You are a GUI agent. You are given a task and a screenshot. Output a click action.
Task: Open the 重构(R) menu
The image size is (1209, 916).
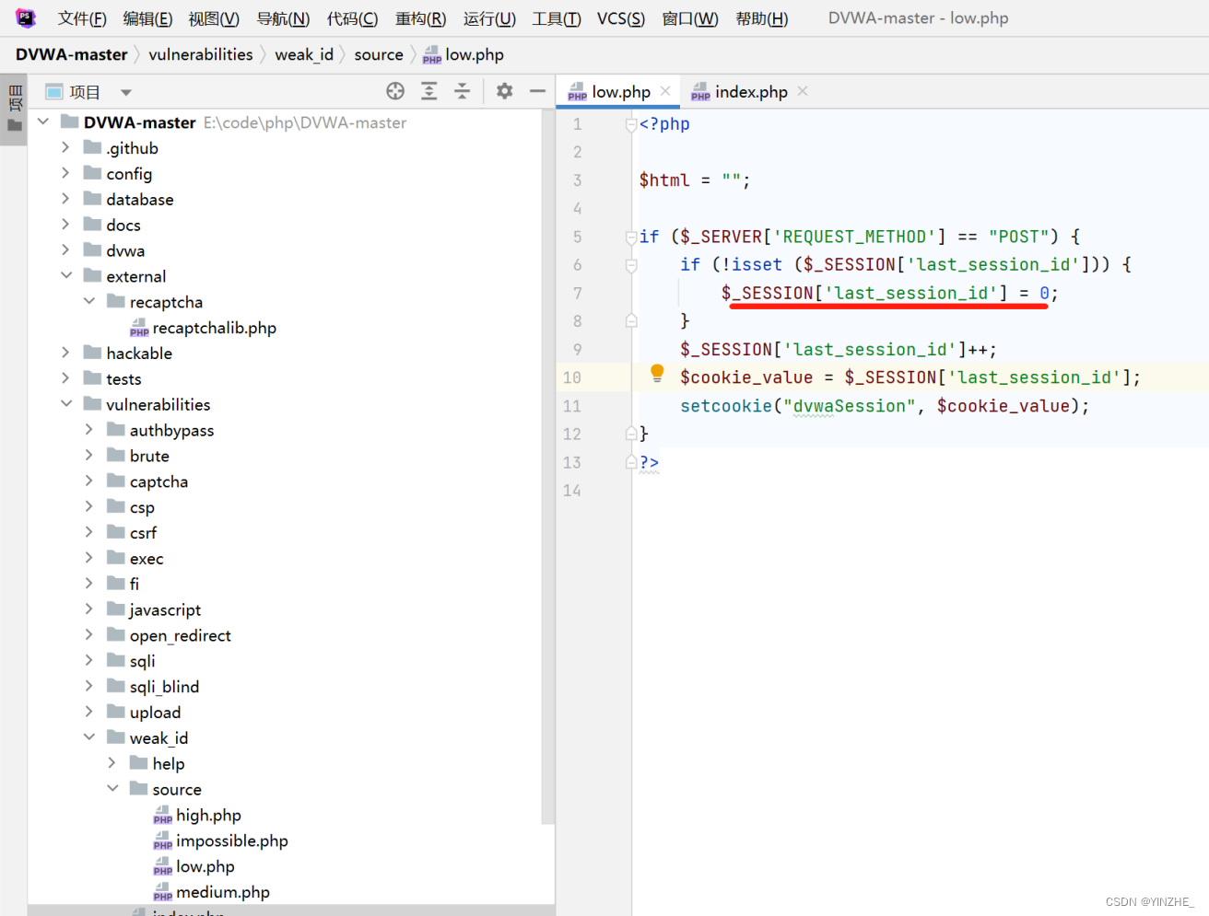420,18
